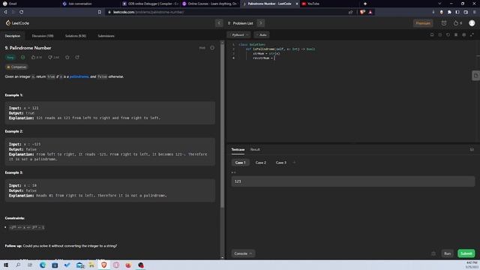Dislike the problem with thumbs down

point(53,57)
